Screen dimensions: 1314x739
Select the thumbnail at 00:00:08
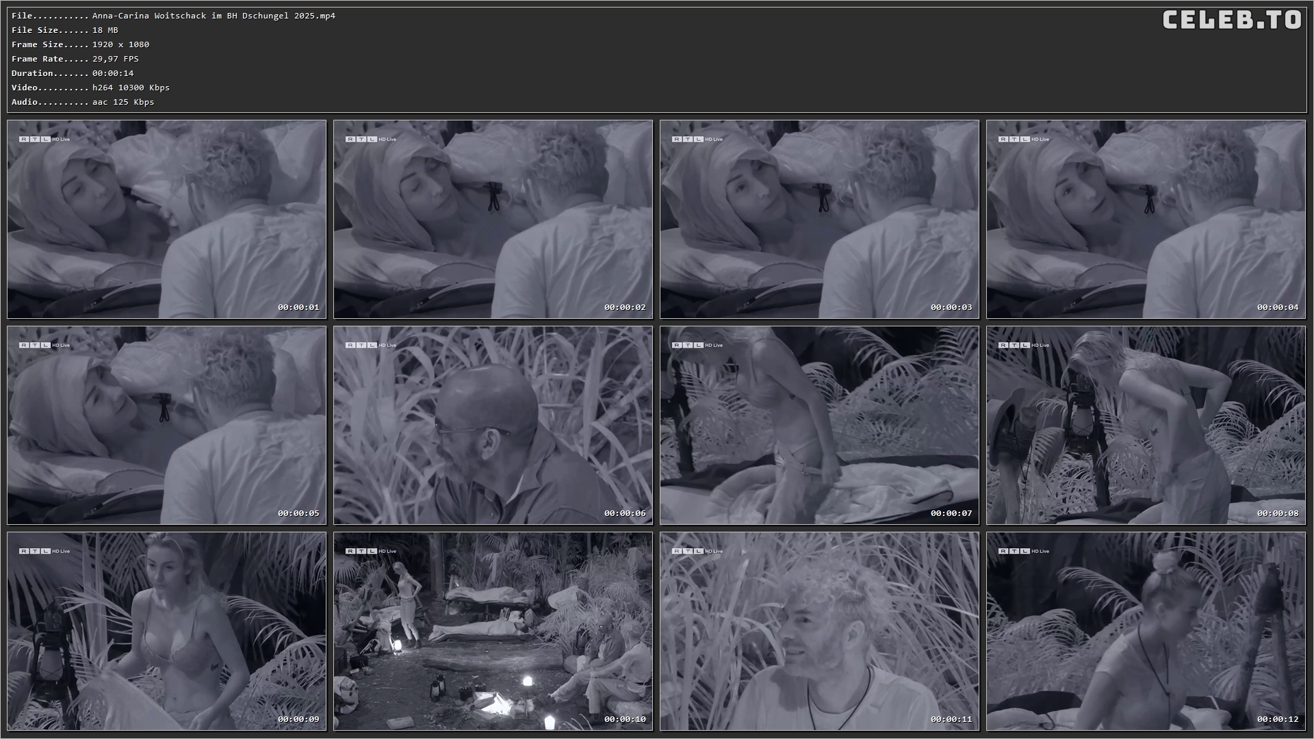coord(1146,425)
